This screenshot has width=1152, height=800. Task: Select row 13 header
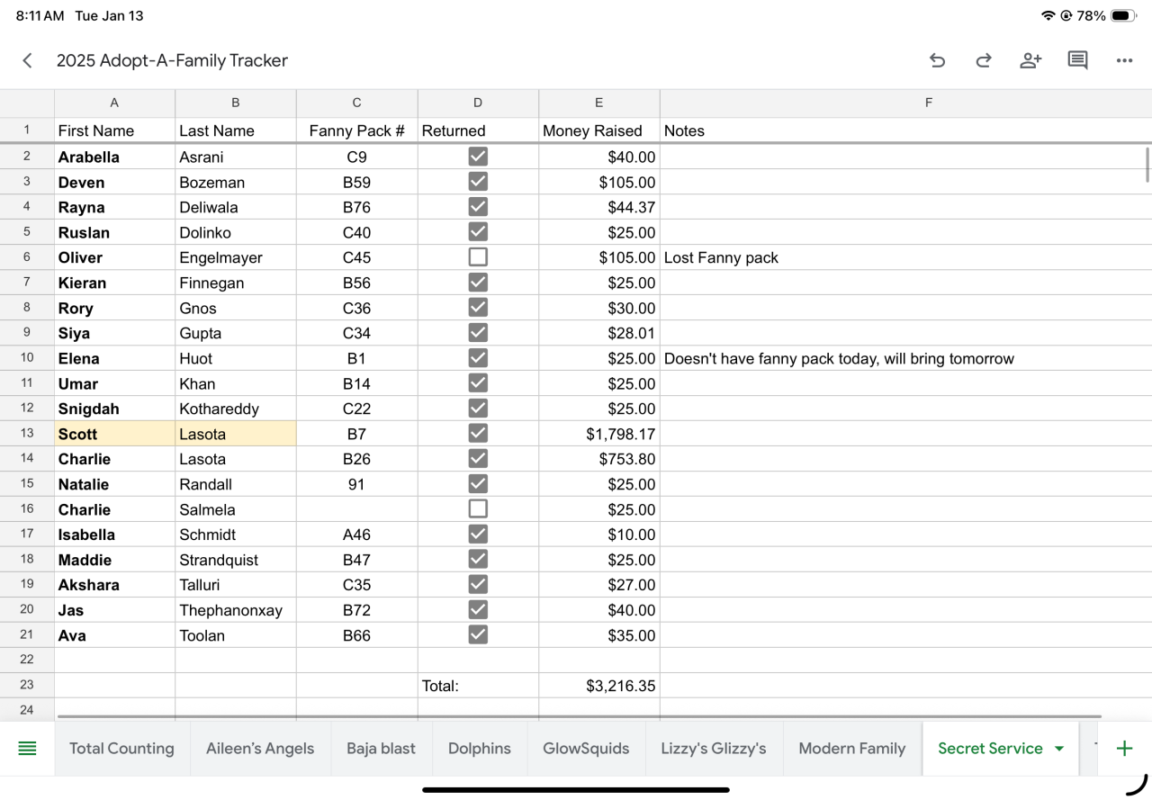point(27,434)
